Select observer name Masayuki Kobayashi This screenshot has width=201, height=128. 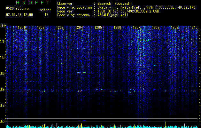[x=115, y=4]
